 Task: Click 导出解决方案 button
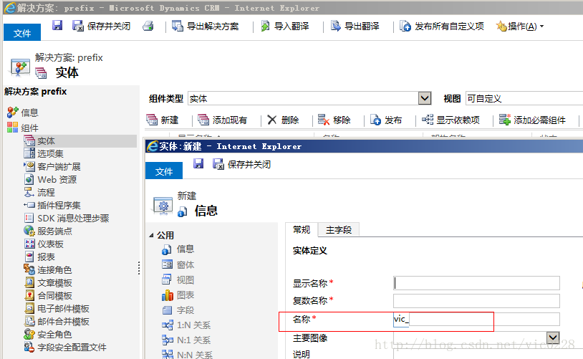point(206,26)
